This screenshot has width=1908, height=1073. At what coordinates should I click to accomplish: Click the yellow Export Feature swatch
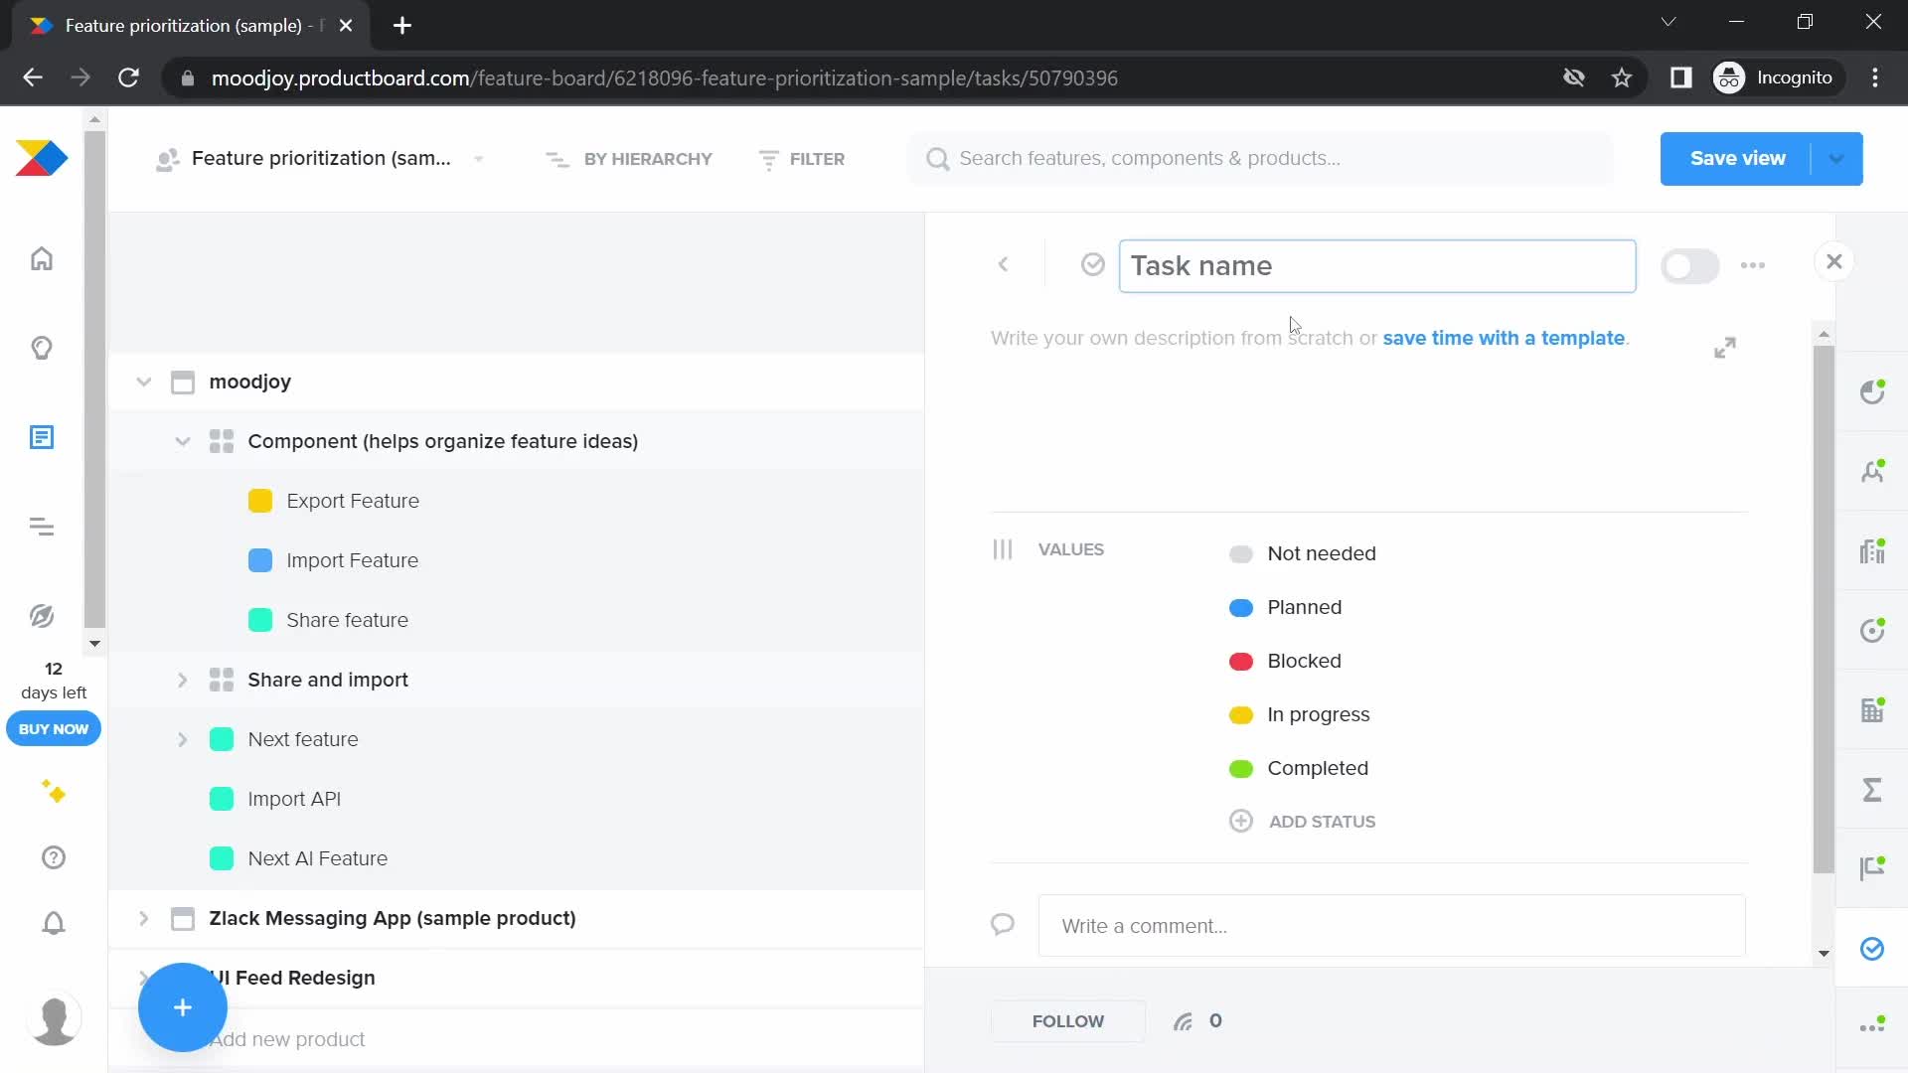(x=260, y=501)
